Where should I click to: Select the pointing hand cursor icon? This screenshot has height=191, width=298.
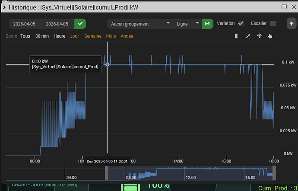point(270,36)
